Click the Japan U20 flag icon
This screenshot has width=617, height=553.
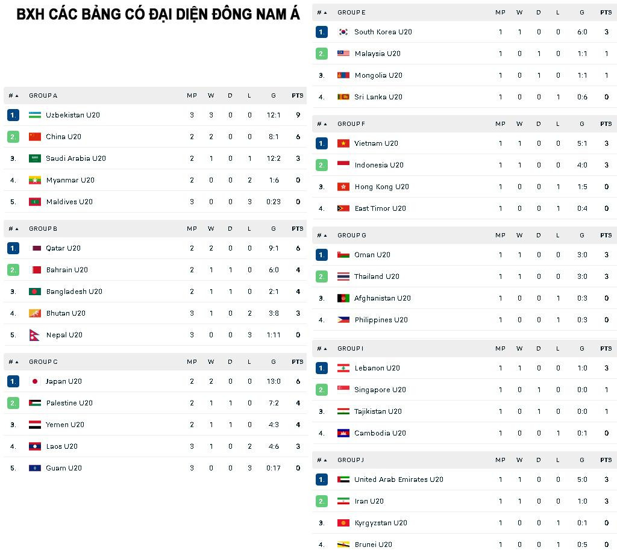click(35, 381)
